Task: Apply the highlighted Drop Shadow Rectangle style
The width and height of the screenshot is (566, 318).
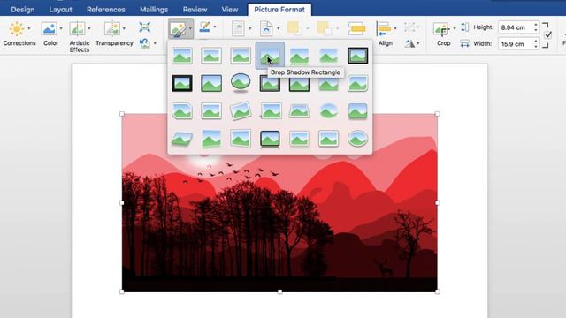Action: (270, 56)
